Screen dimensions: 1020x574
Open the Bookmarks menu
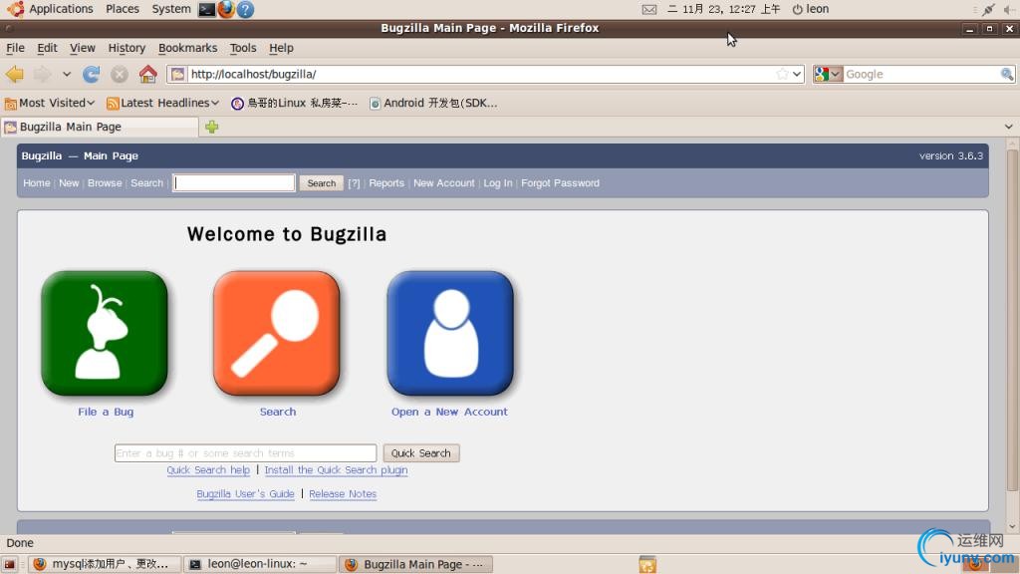click(187, 48)
